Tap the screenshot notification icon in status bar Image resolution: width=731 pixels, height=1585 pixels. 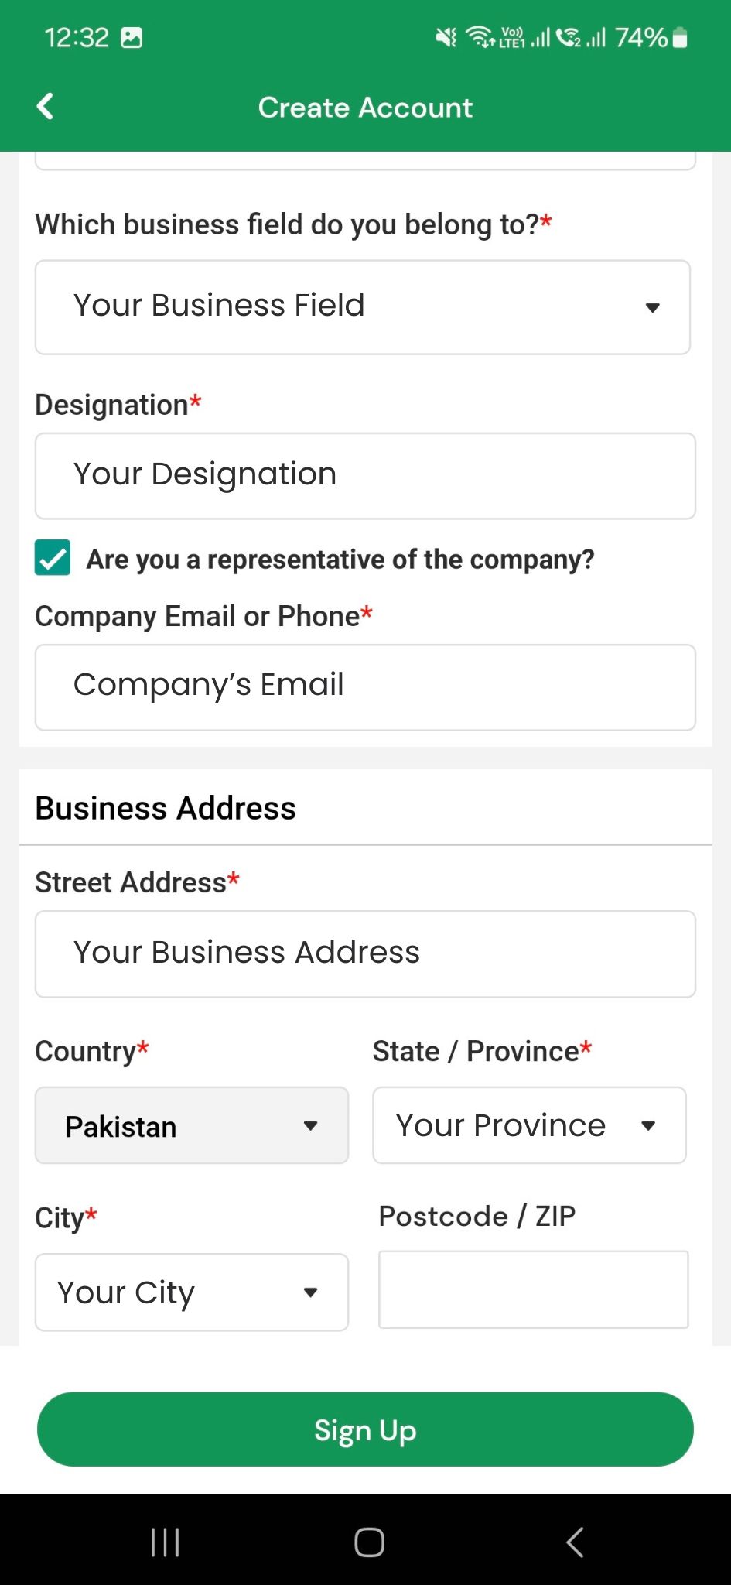pos(132,37)
